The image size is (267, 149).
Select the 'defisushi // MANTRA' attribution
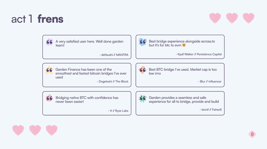114,55
